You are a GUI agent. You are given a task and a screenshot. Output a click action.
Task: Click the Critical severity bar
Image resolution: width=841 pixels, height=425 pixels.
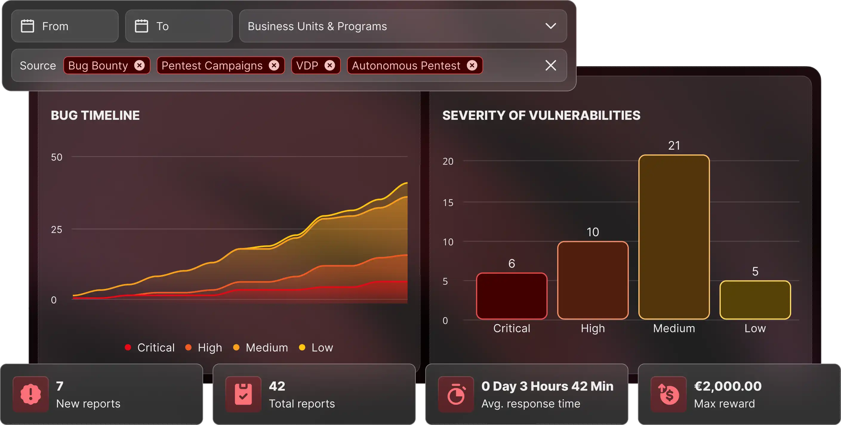512,296
